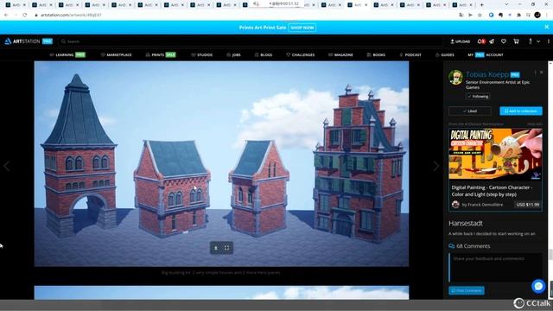The image size is (553, 311).
Task: Close the artwork sidebar panel
Action: click(x=542, y=73)
